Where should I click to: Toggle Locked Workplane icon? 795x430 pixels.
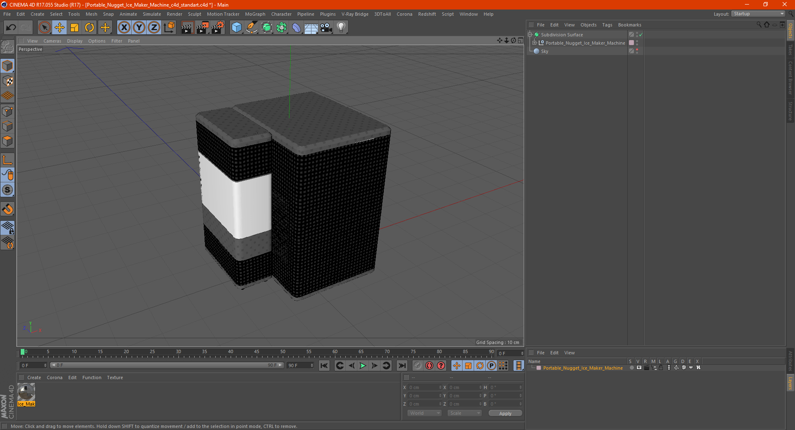point(7,227)
